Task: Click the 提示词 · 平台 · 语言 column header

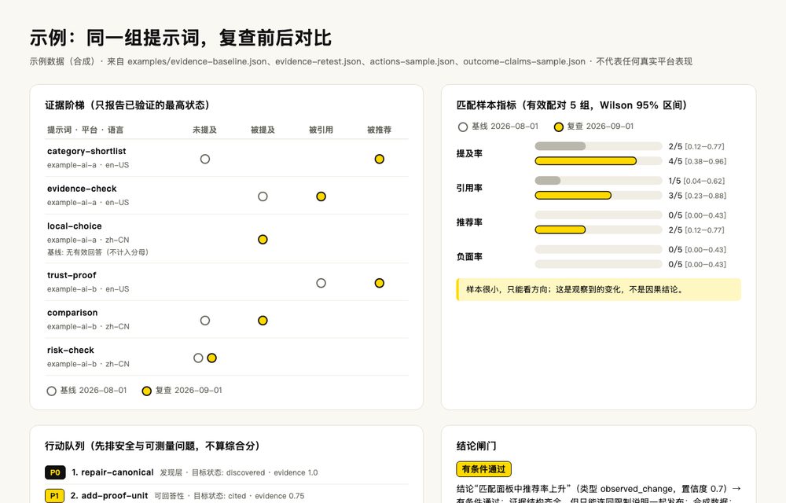Action: pyautogui.click(x=85, y=130)
